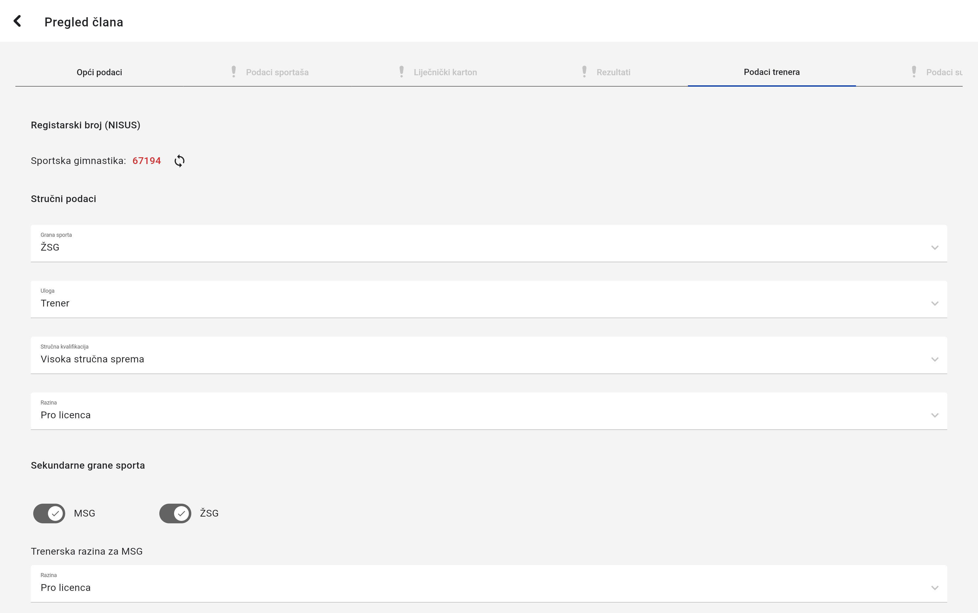This screenshot has width=978, height=613.
Task: Open the Stručna kvalifikacija dropdown
Action: coord(489,356)
